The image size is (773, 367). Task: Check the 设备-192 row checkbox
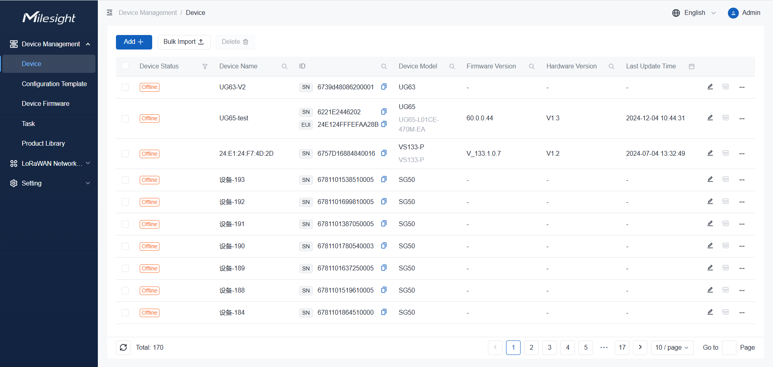coord(125,202)
